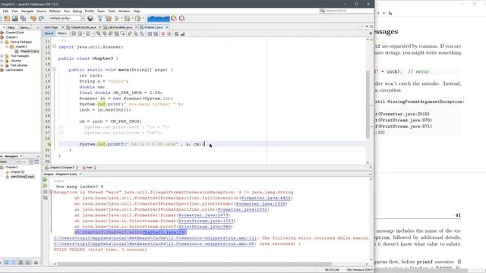Click the Stop Macro Recording icon
486x273 pixels.
pos(169,33)
